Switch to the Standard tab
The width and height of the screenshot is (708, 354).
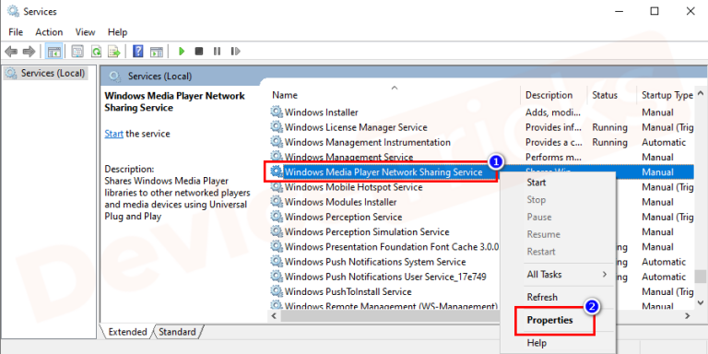[x=177, y=332]
